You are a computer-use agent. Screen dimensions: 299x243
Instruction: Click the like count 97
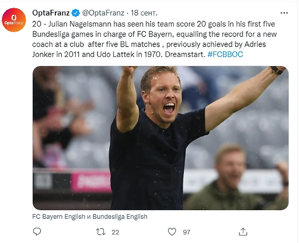[x=186, y=232]
